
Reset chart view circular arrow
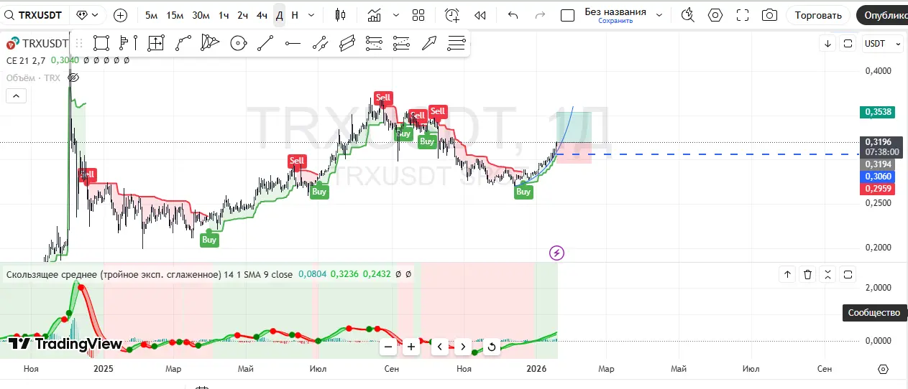(x=492, y=347)
